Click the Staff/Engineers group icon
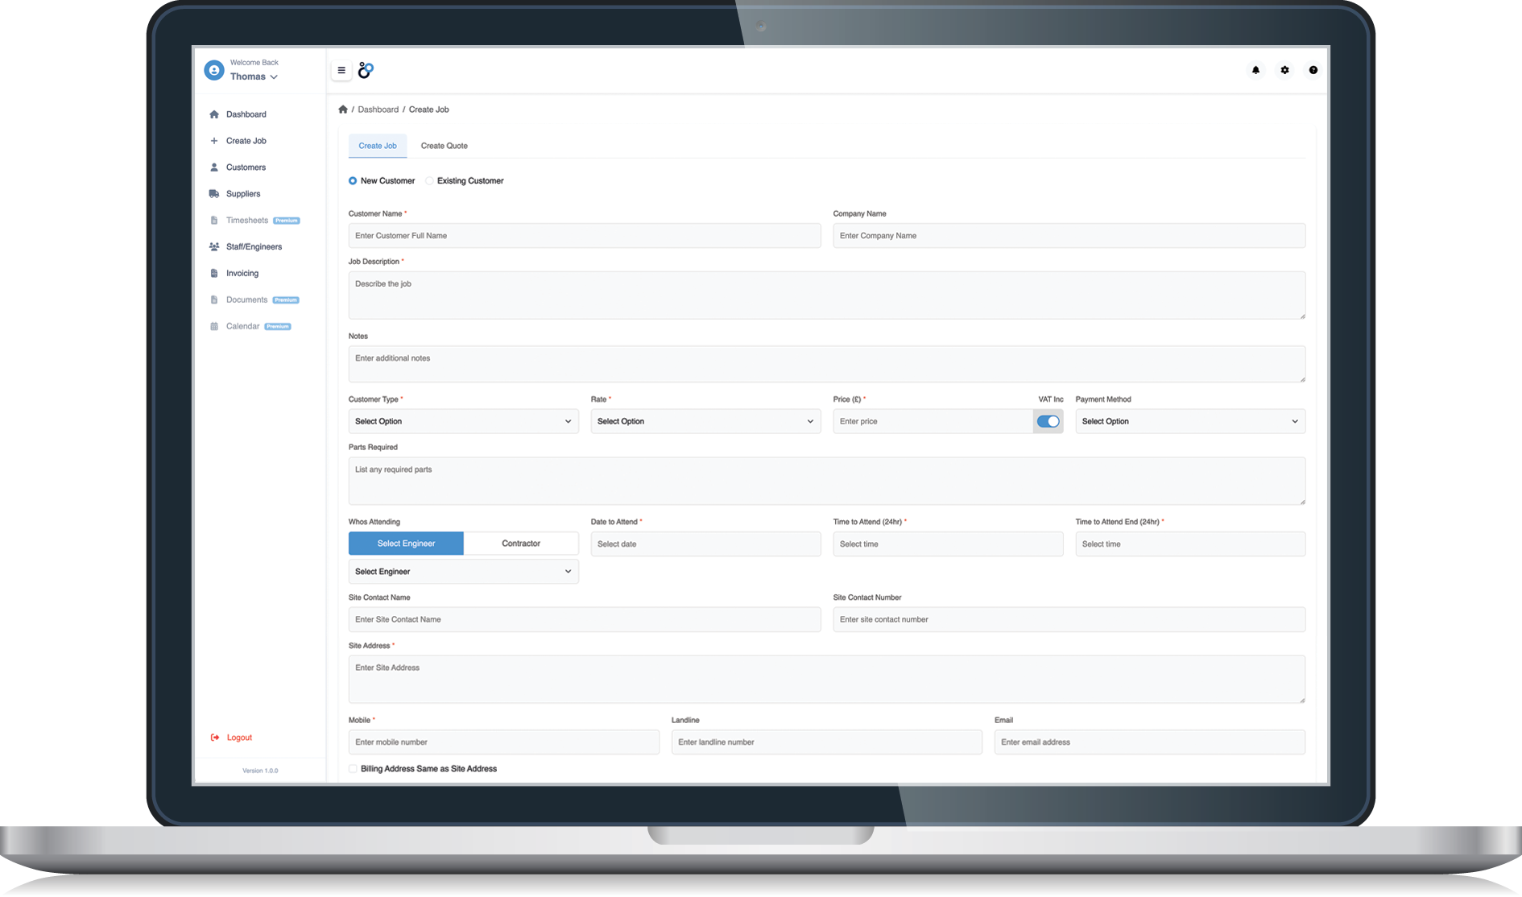The image size is (1522, 897). (214, 247)
